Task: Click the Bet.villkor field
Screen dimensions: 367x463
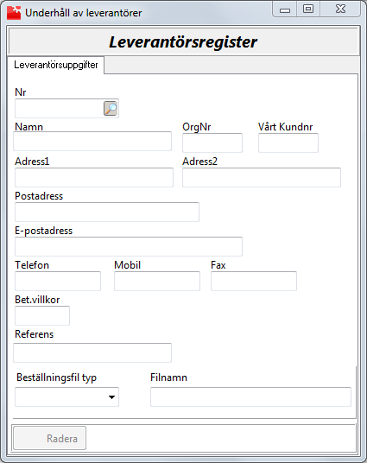Action: click(x=42, y=315)
